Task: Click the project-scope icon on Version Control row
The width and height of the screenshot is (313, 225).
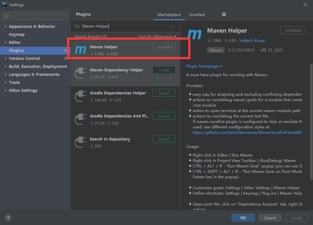Action: tap(66, 59)
